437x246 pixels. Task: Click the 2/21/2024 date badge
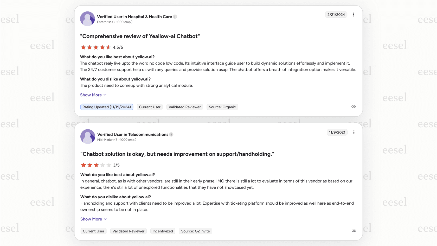[336, 15]
